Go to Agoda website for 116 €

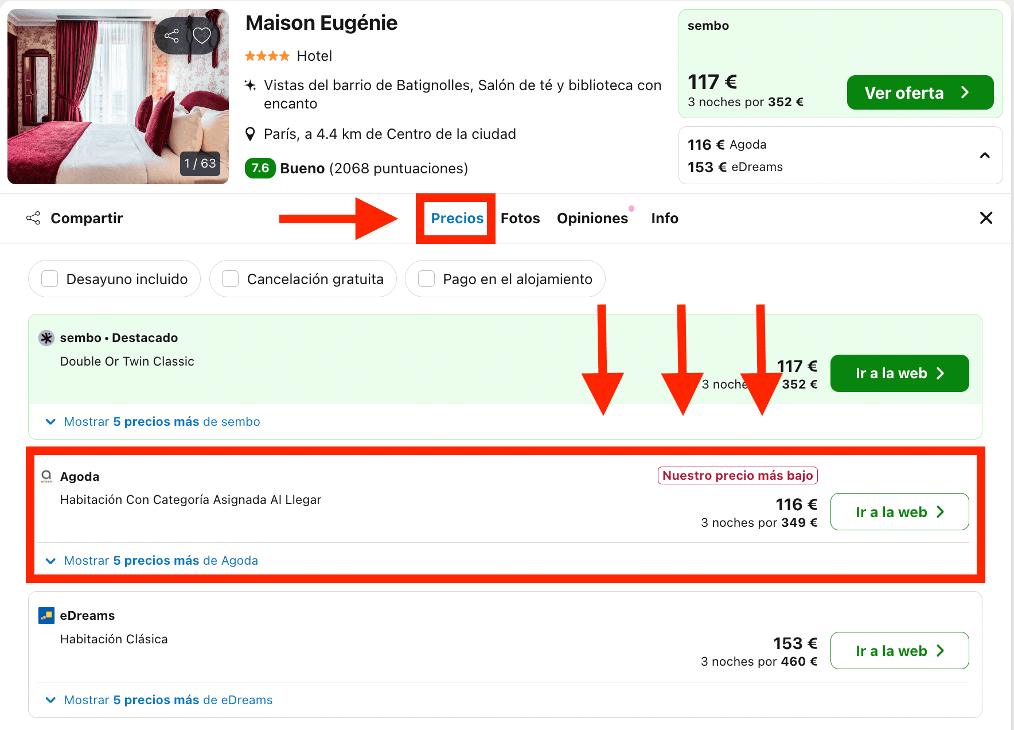pyautogui.click(x=899, y=512)
